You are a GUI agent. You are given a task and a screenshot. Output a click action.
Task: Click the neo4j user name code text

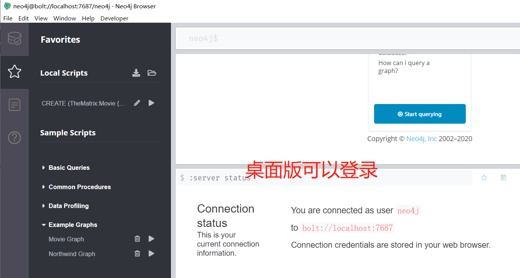(408, 211)
